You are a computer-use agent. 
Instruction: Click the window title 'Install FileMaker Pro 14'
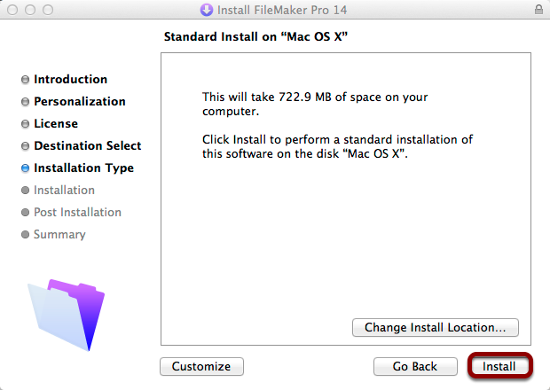pos(282,10)
